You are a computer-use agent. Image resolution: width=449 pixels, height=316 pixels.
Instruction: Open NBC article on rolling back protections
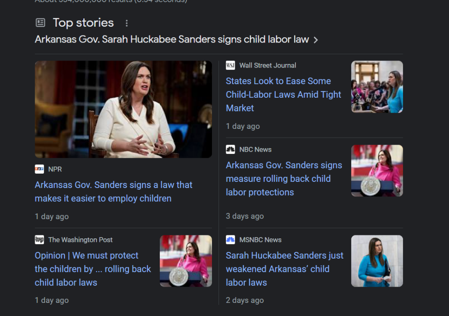click(284, 178)
